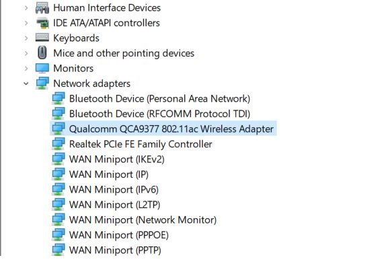
Task: Click the mouse icon for pointing devices
Action: pyautogui.click(x=42, y=53)
